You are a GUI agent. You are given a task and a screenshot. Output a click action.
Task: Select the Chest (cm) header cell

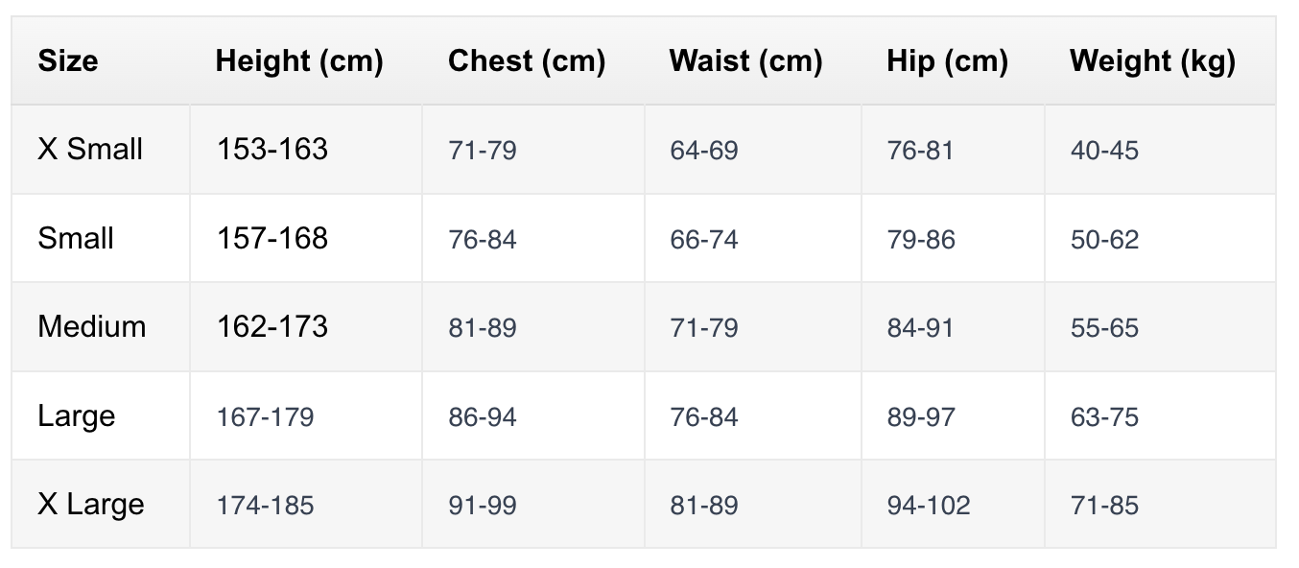tap(527, 61)
